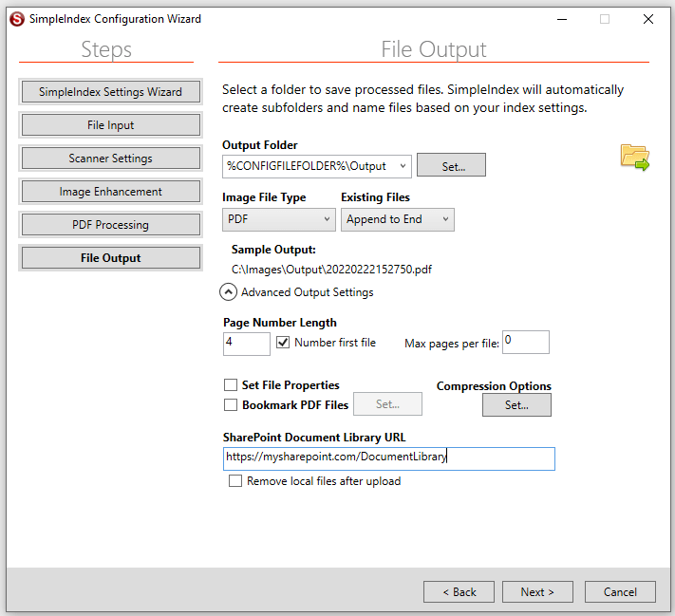This screenshot has width=675, height=616.
Task: Go to SimpleIndex Settings Wizard step
Action: coord(111,92)
